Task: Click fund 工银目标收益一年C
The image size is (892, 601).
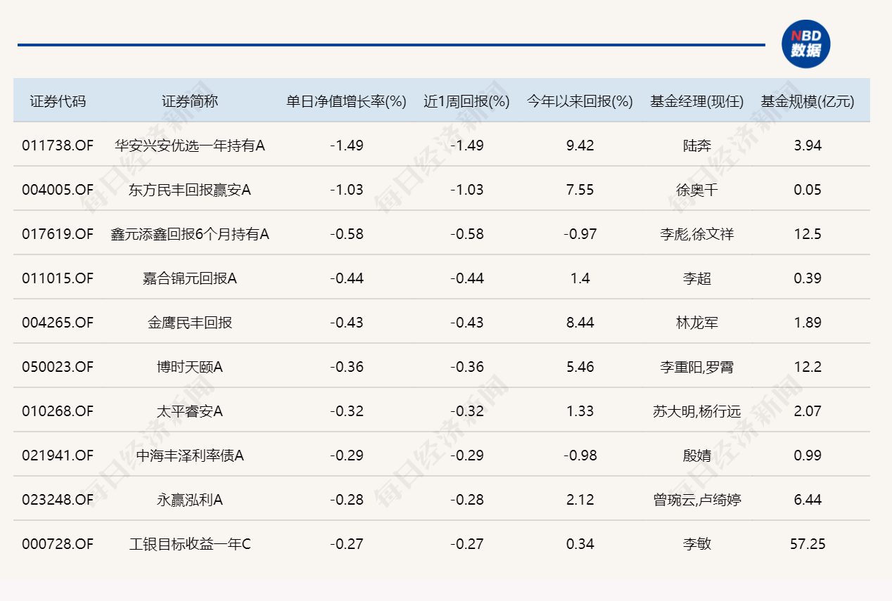Action: point(190,544)
